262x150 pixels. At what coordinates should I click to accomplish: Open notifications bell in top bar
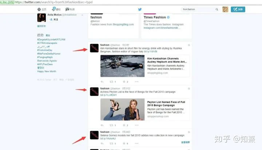(x=53, y=9)
